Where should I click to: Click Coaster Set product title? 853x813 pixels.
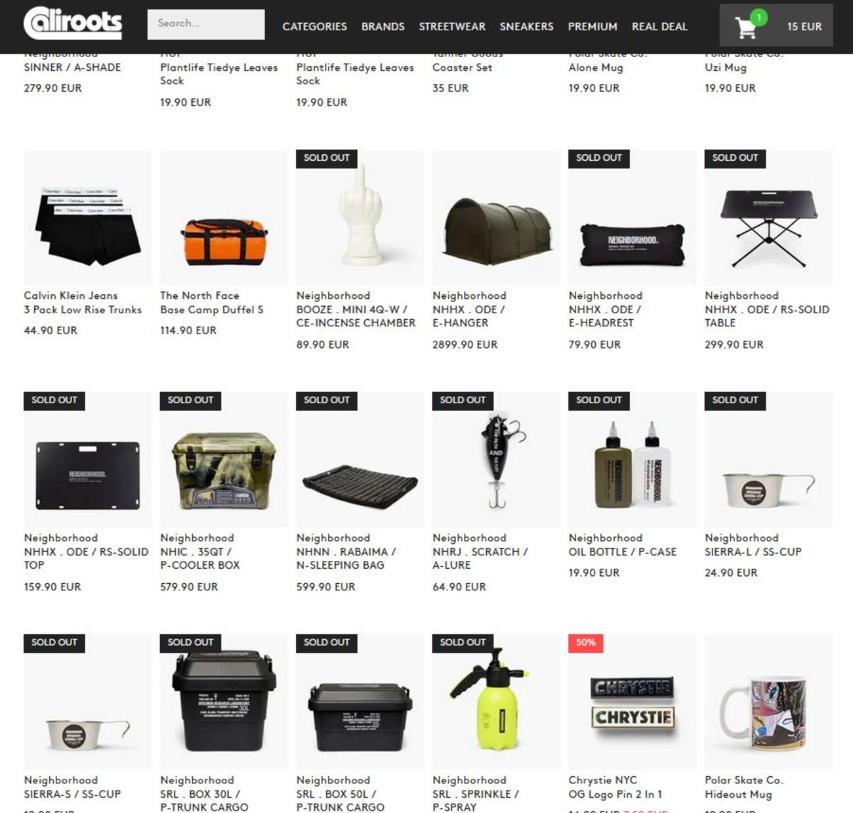(x=463, y=67)
